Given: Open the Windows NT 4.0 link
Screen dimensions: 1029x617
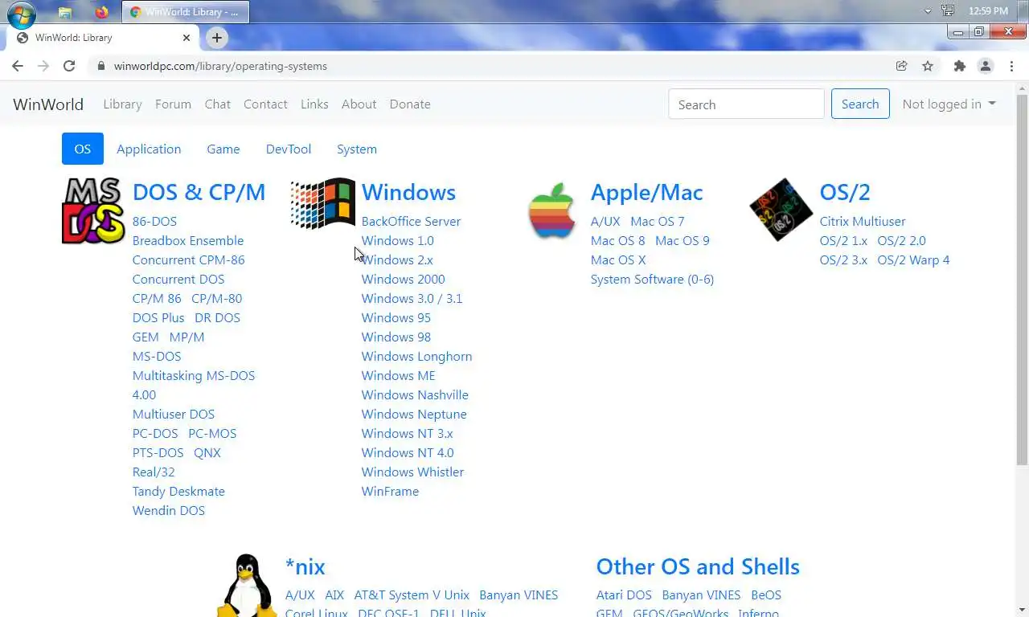Looking at the screenshot, I should (x=408, y=452).
